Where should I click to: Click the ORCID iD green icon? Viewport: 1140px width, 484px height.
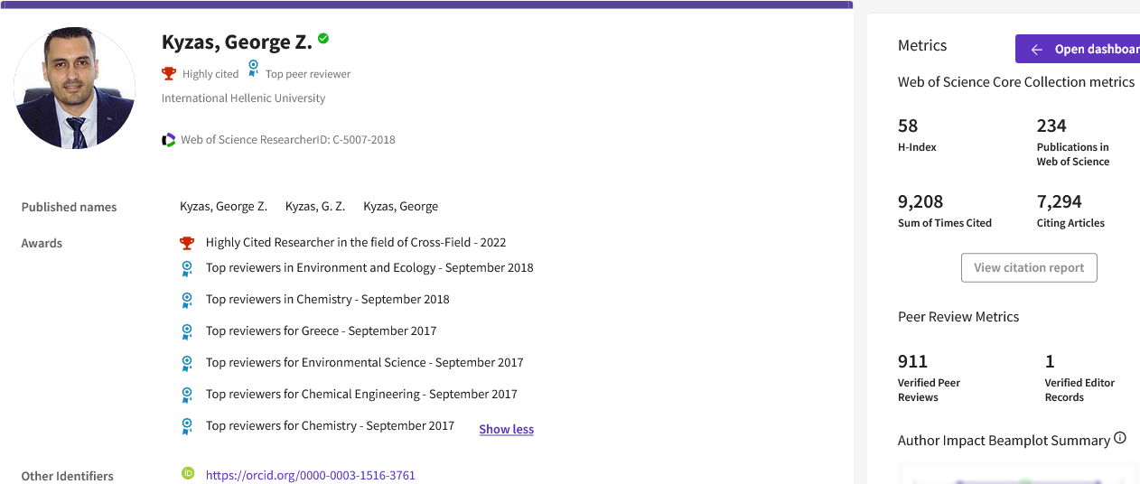(x=188, y=473)
